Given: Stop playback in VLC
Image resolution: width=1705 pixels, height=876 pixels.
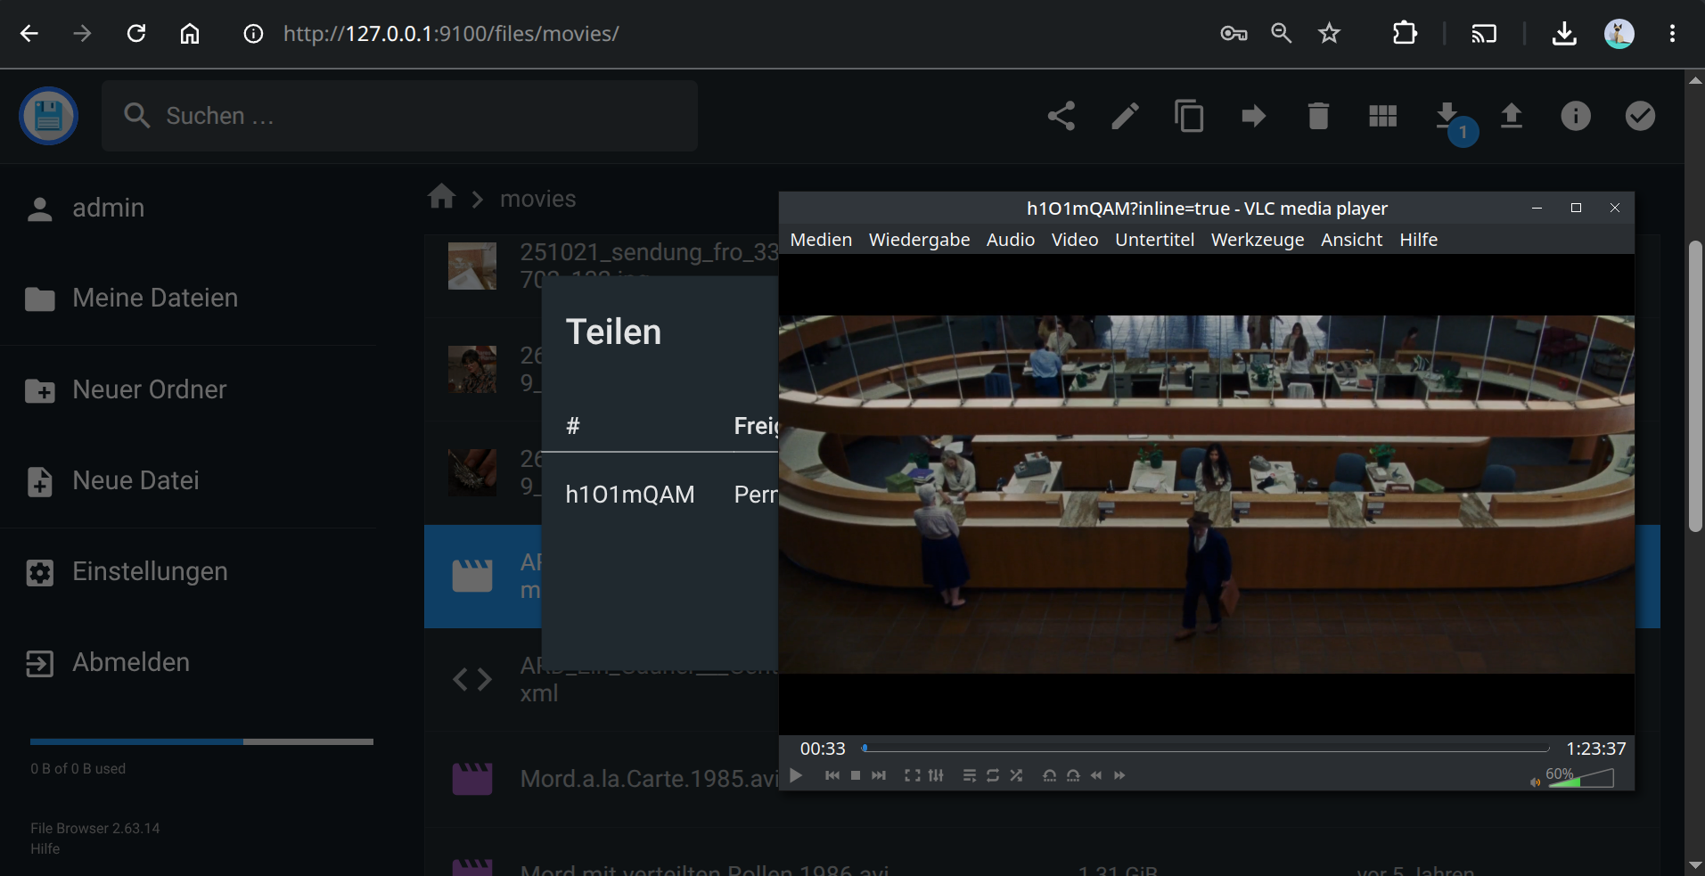Looking at the screenshot, I should click(x=856, y=775).
